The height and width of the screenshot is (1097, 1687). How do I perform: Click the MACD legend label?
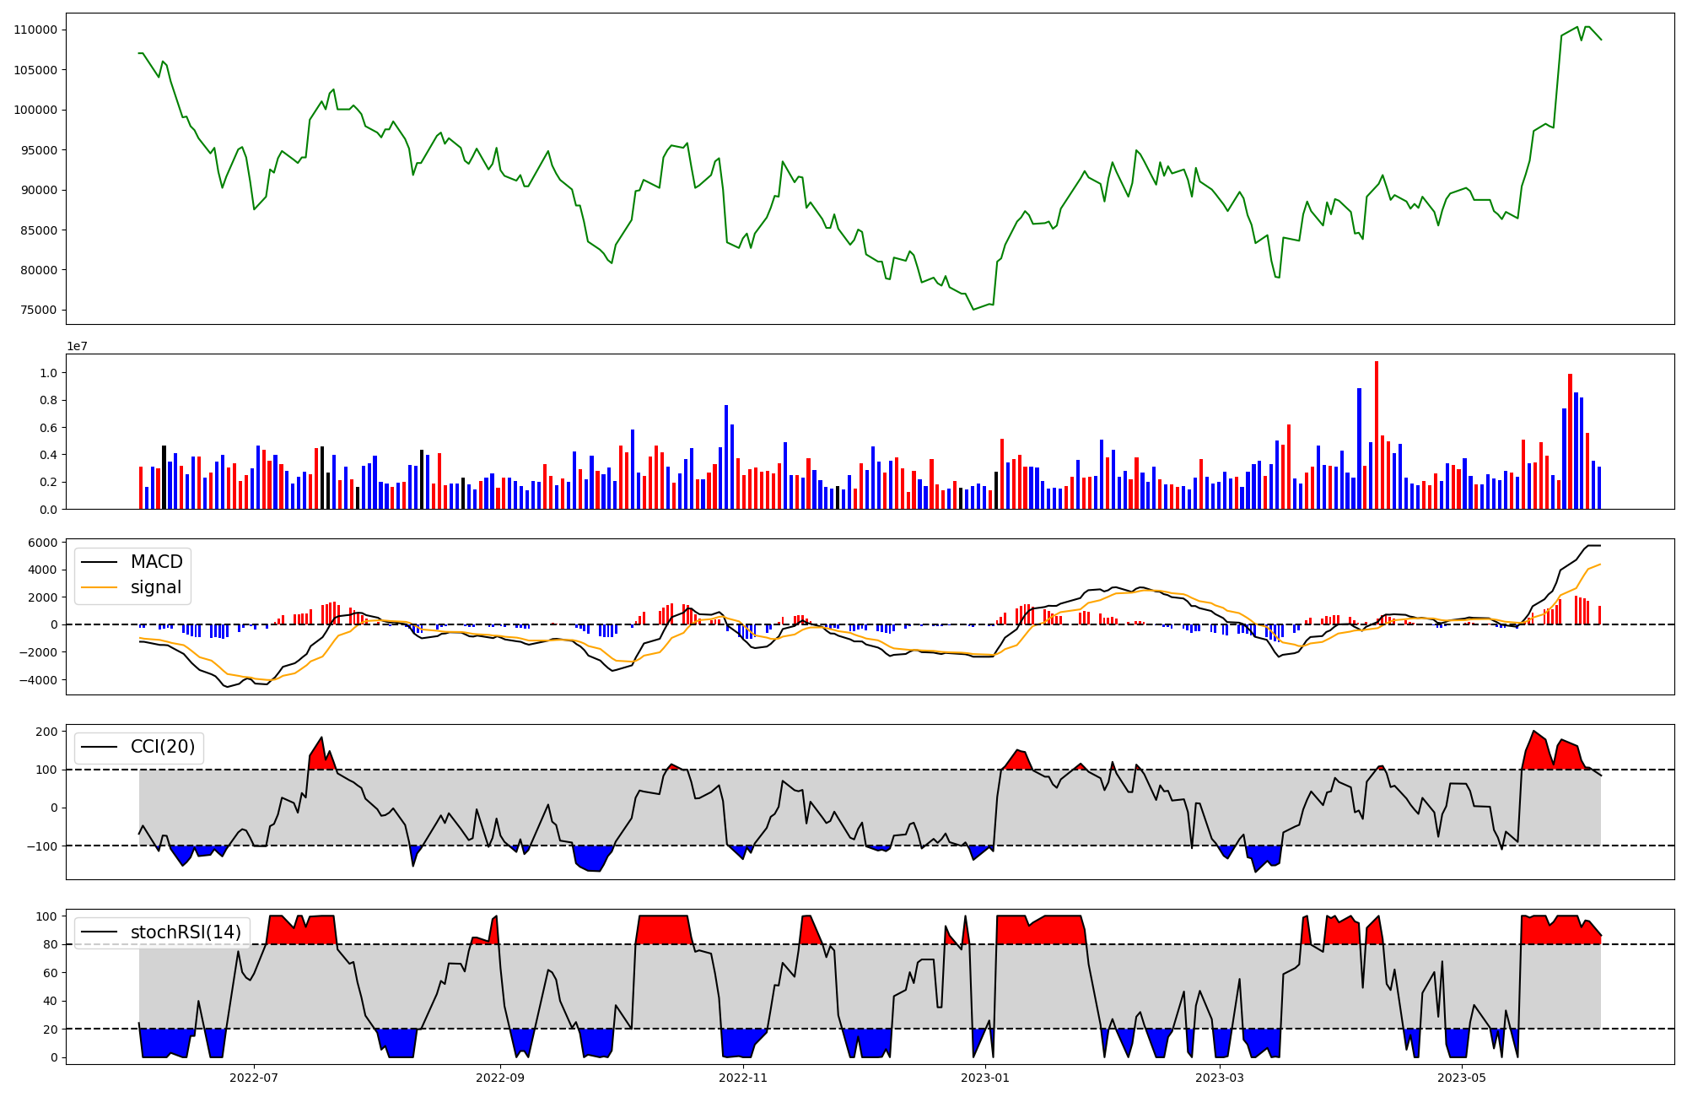(x=156, y=562)
